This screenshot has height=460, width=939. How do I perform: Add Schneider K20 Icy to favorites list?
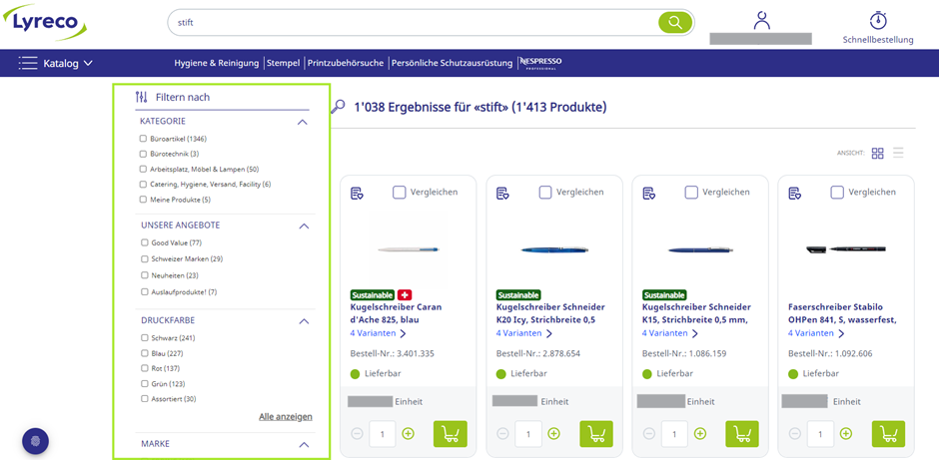point(503,194)
